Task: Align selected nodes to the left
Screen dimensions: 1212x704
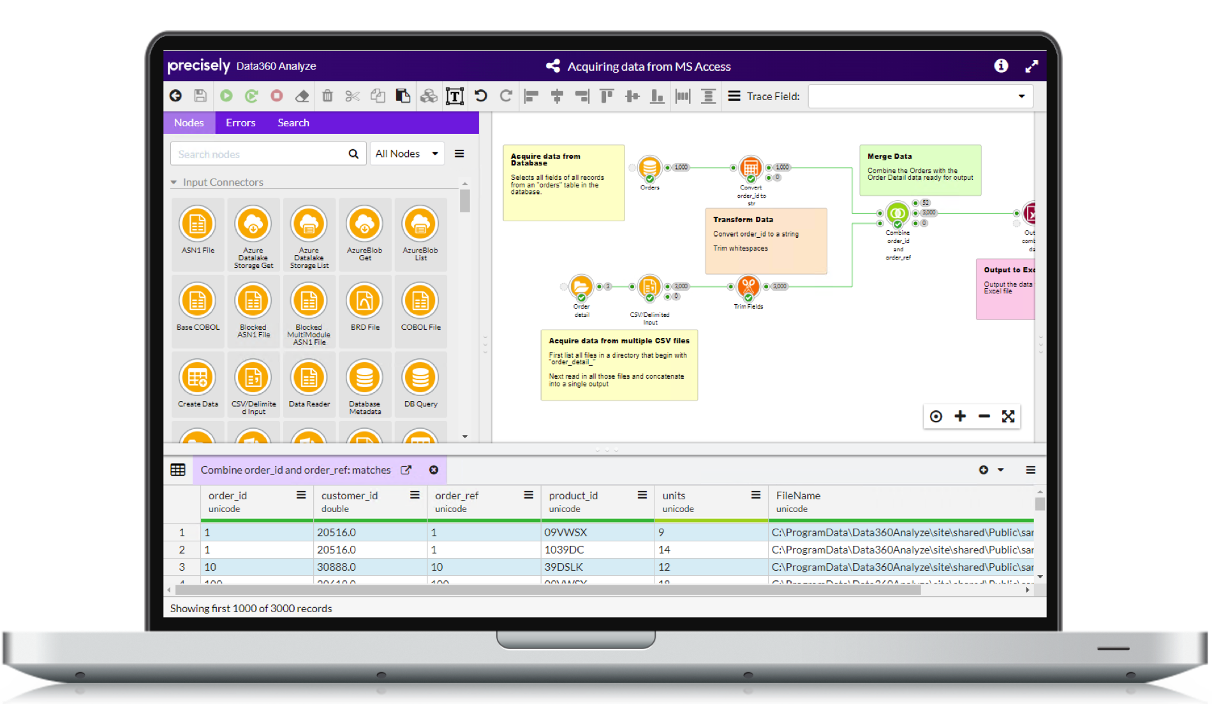Action: (531, 96)
